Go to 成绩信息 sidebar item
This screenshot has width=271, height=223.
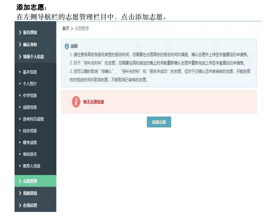(30, 107)
